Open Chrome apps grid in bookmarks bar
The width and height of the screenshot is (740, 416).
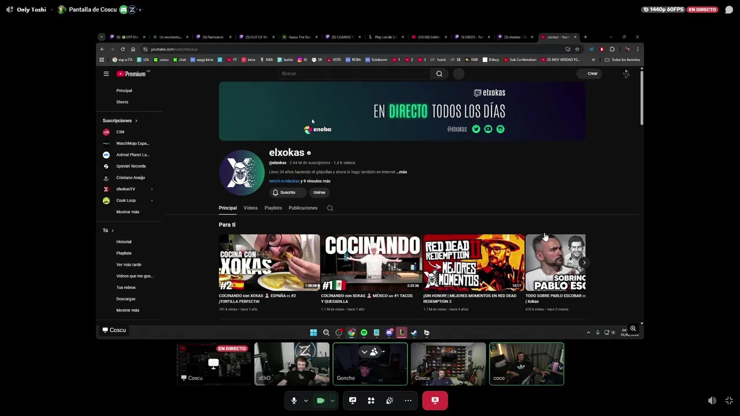tap(102, 60)
